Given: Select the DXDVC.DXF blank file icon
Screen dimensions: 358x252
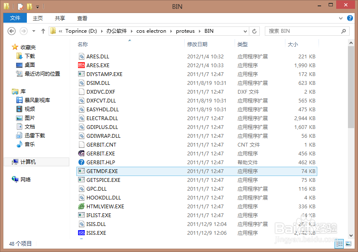Looking at the screenshot, I should pos(81,92).
